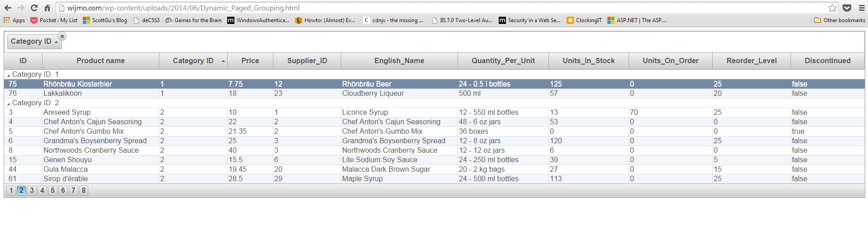
Task: Open the ScottGu's Blog bookmark
Action: point(105,20)
